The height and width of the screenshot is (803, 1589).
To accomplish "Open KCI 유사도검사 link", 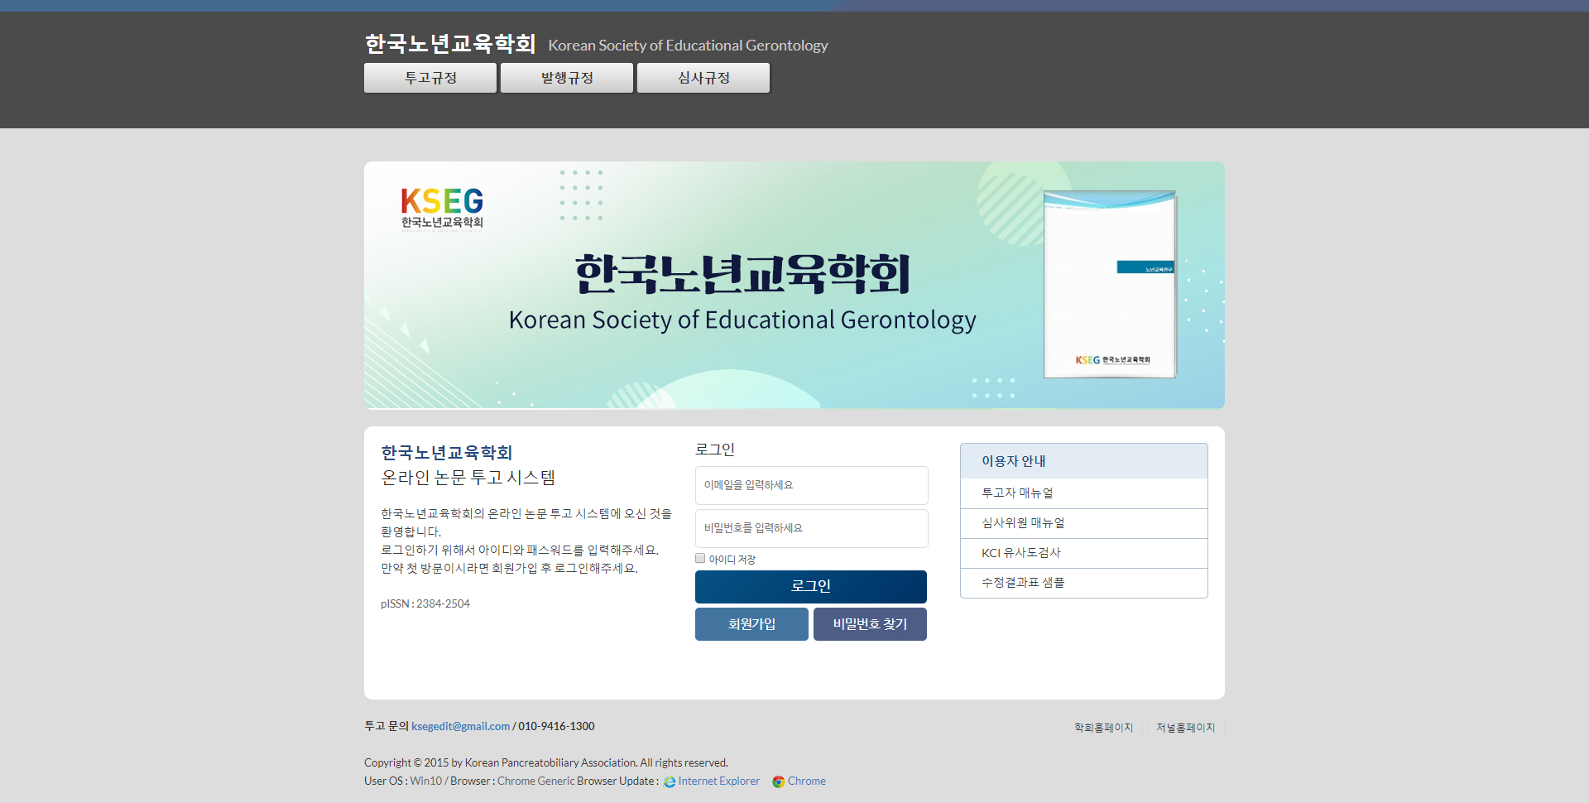I will [x=1083, y=553].
